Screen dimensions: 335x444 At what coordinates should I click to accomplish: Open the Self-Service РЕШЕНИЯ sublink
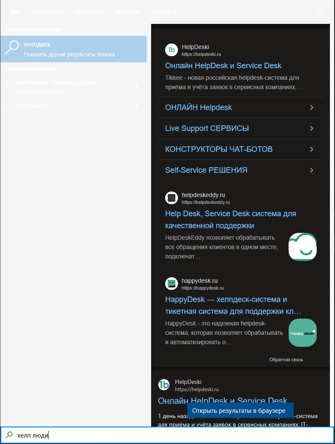click(206, 170)
